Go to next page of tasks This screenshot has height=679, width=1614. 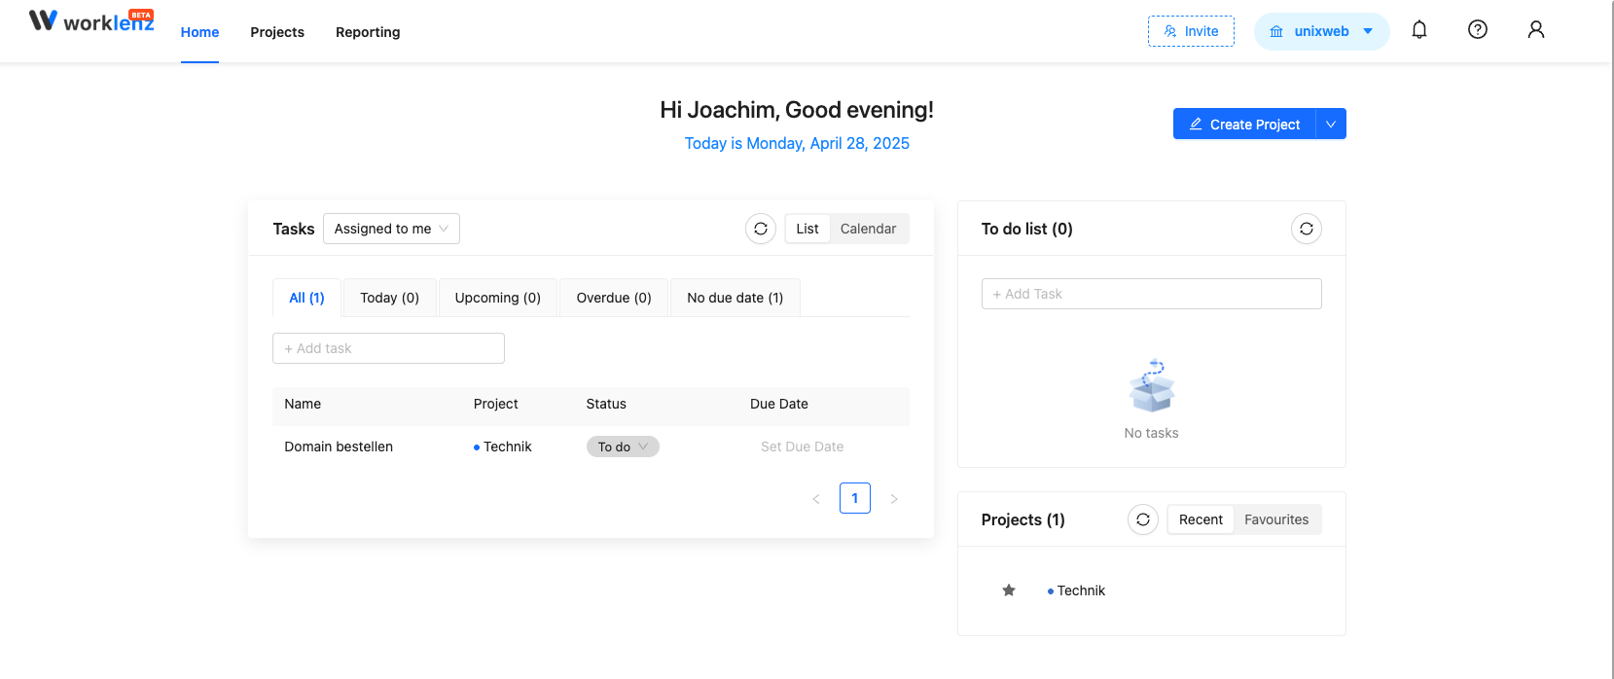894,498
